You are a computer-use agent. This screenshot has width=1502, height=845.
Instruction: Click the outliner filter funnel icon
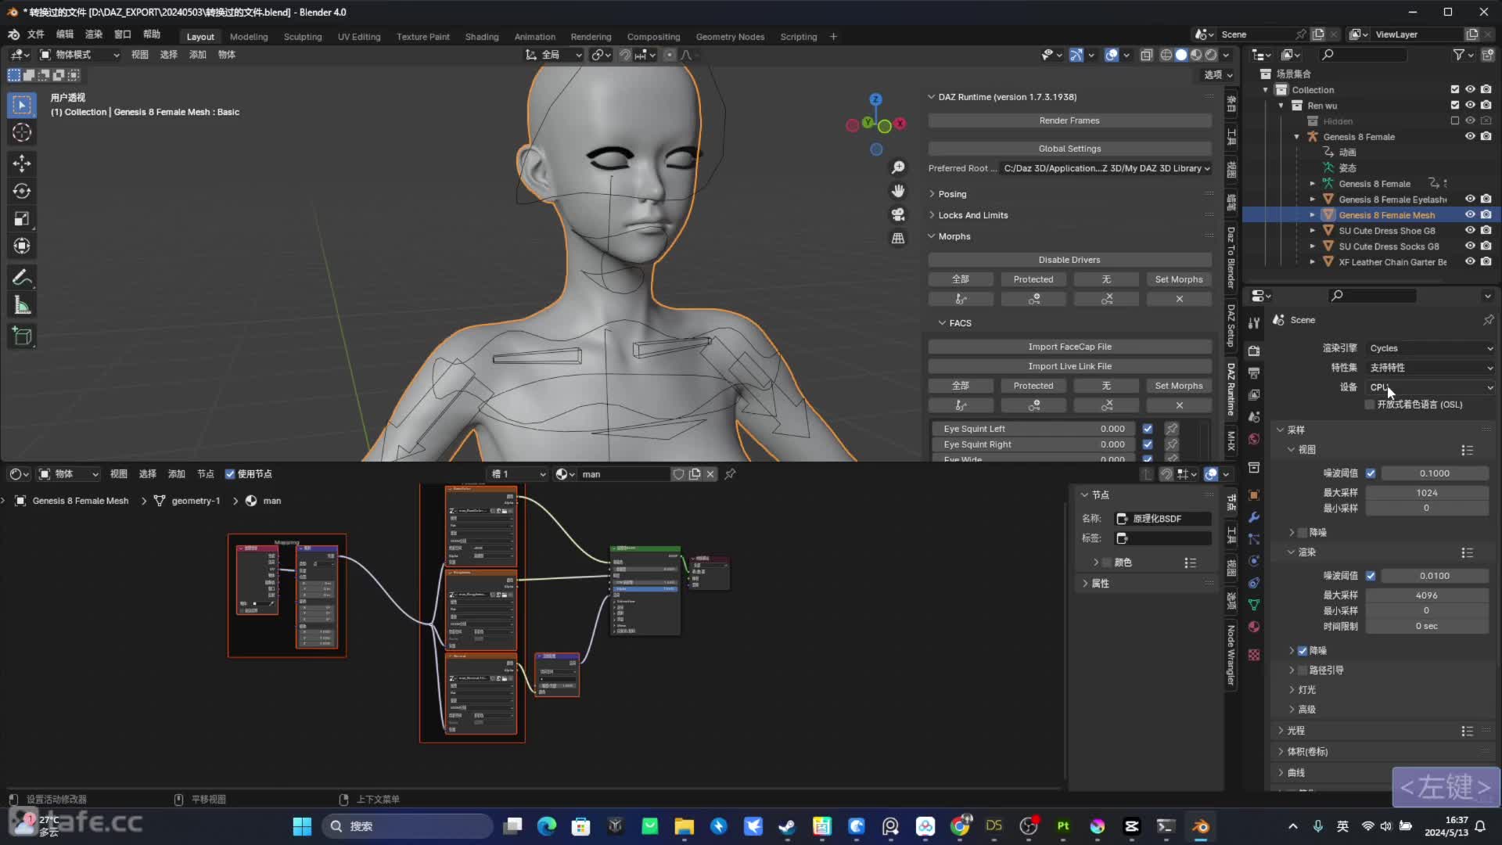[x=1459, y=55]
